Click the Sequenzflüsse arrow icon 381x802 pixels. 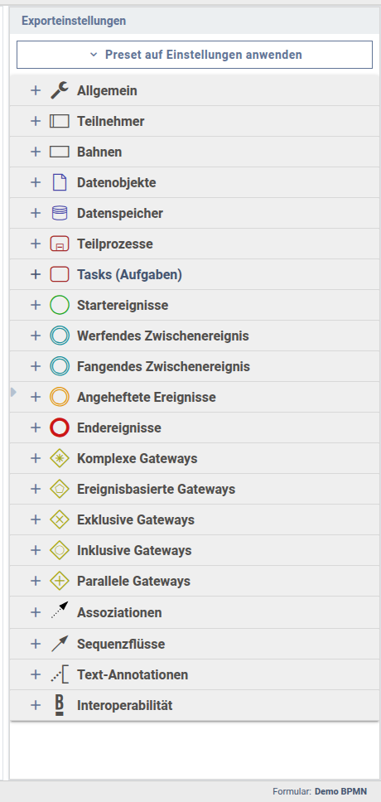60,644
